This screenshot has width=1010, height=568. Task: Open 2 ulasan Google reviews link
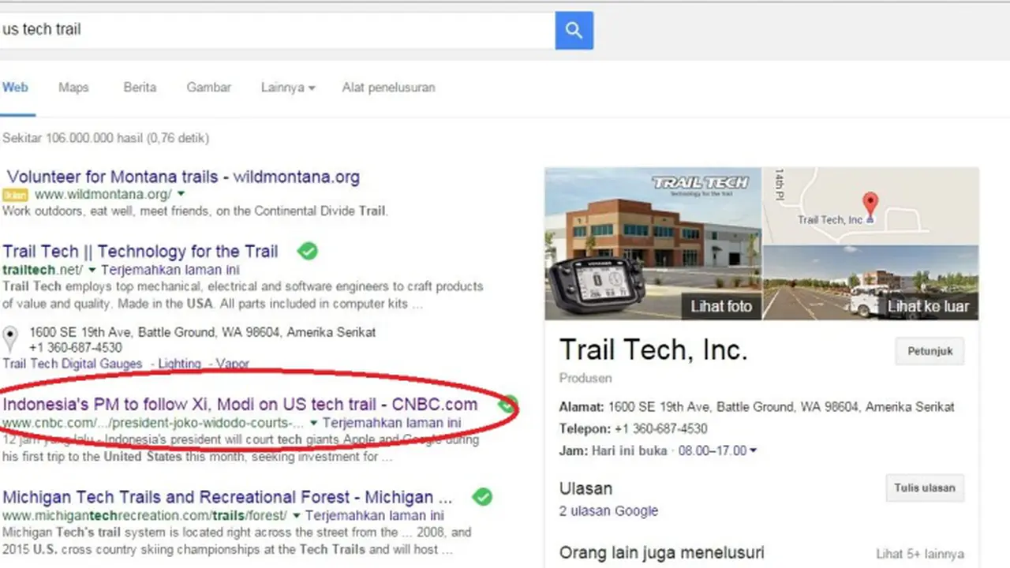(608, 511)
